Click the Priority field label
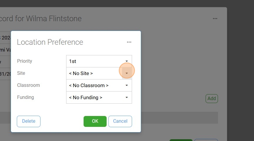 [25, 61]
